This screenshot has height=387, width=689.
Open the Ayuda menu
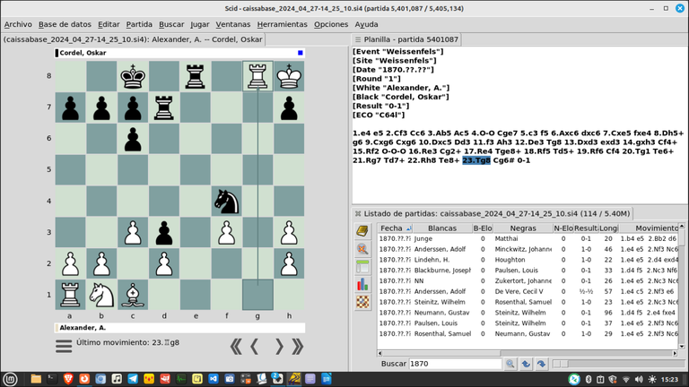pos(366,24)
